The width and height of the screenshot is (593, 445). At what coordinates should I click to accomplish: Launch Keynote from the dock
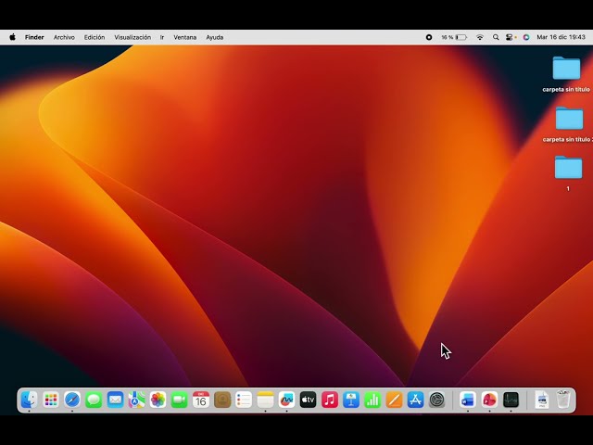[x=351, y=400]
